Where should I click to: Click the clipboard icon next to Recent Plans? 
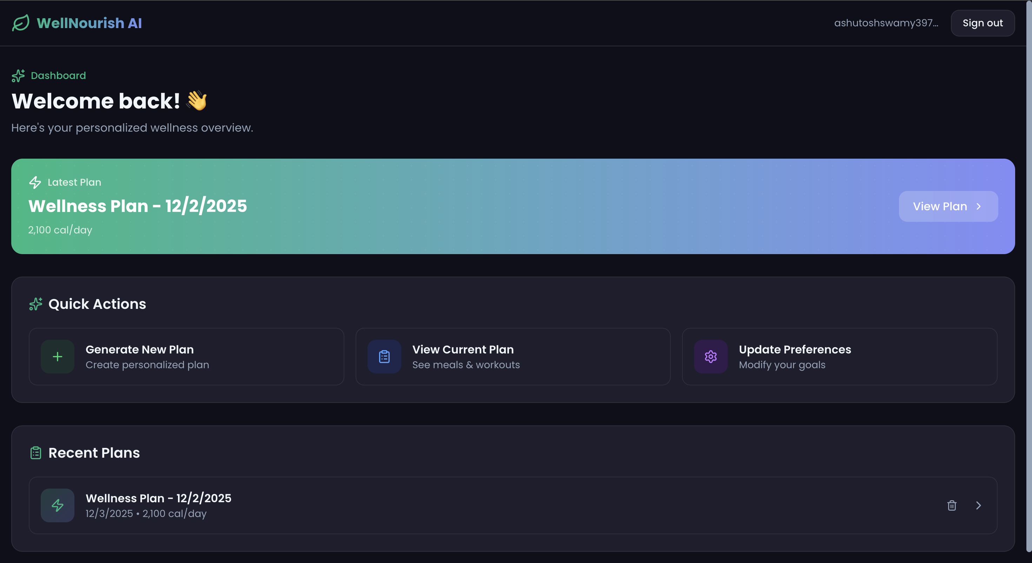coord(36,453)
